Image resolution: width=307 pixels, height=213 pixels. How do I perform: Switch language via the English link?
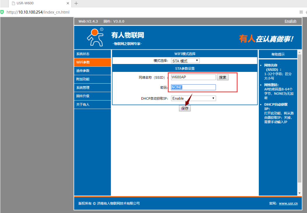pos(290,21)
